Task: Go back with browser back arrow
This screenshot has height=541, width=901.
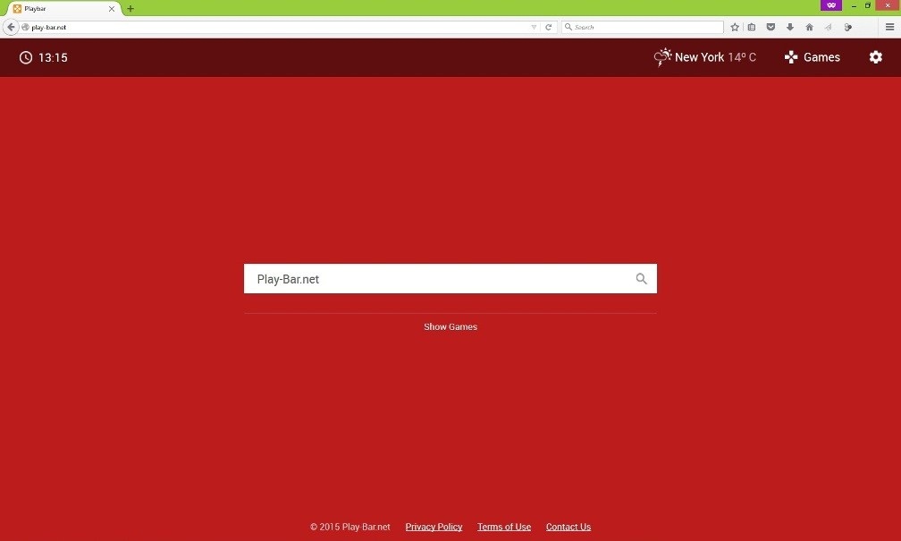Action: pos(11,27)
